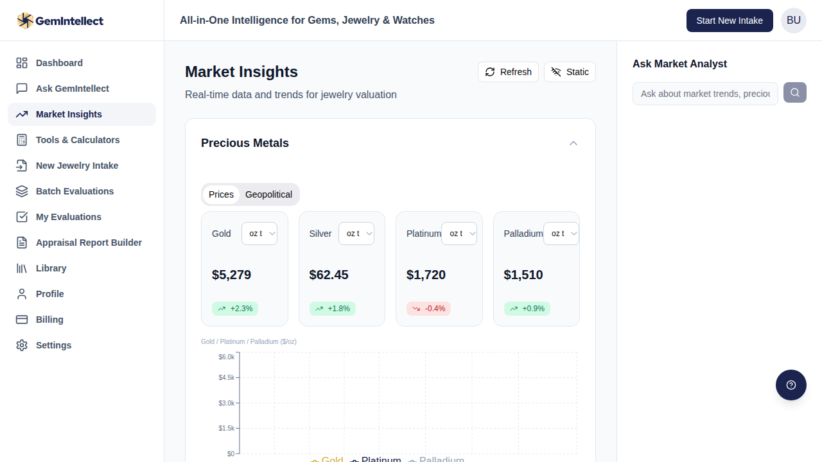This screenshot has width=822, height=462.
Task: Click the Start New Intake button
Action: pyautogui.click(x=730, y=20)
